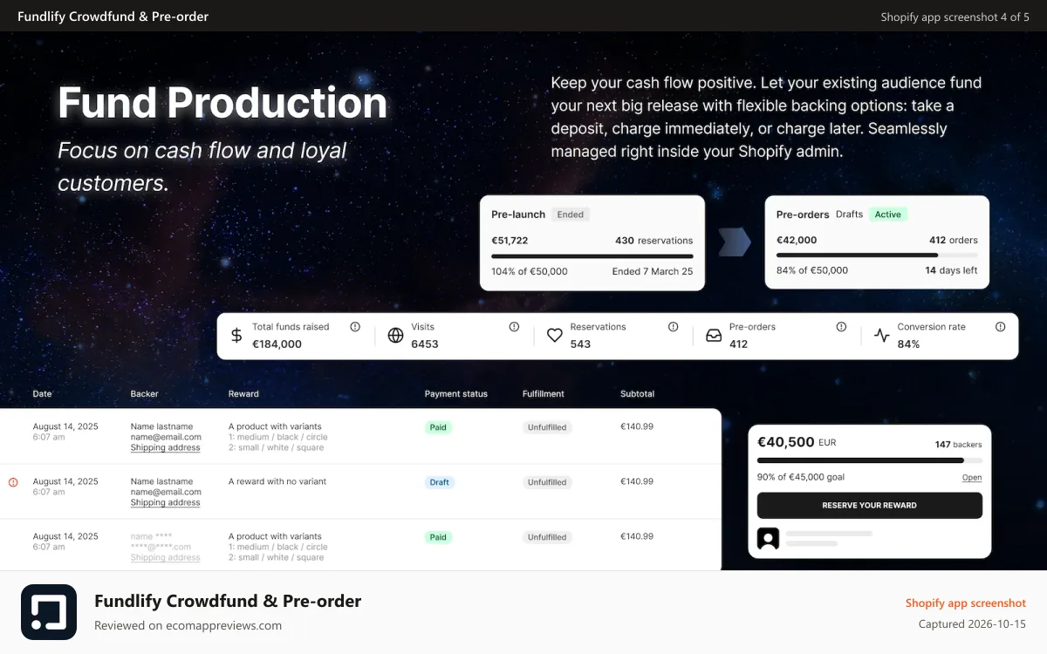The width and height of the screenshot is (1047, 654).
Task: Click the Reward column header
Action: [x=243, y=394]
